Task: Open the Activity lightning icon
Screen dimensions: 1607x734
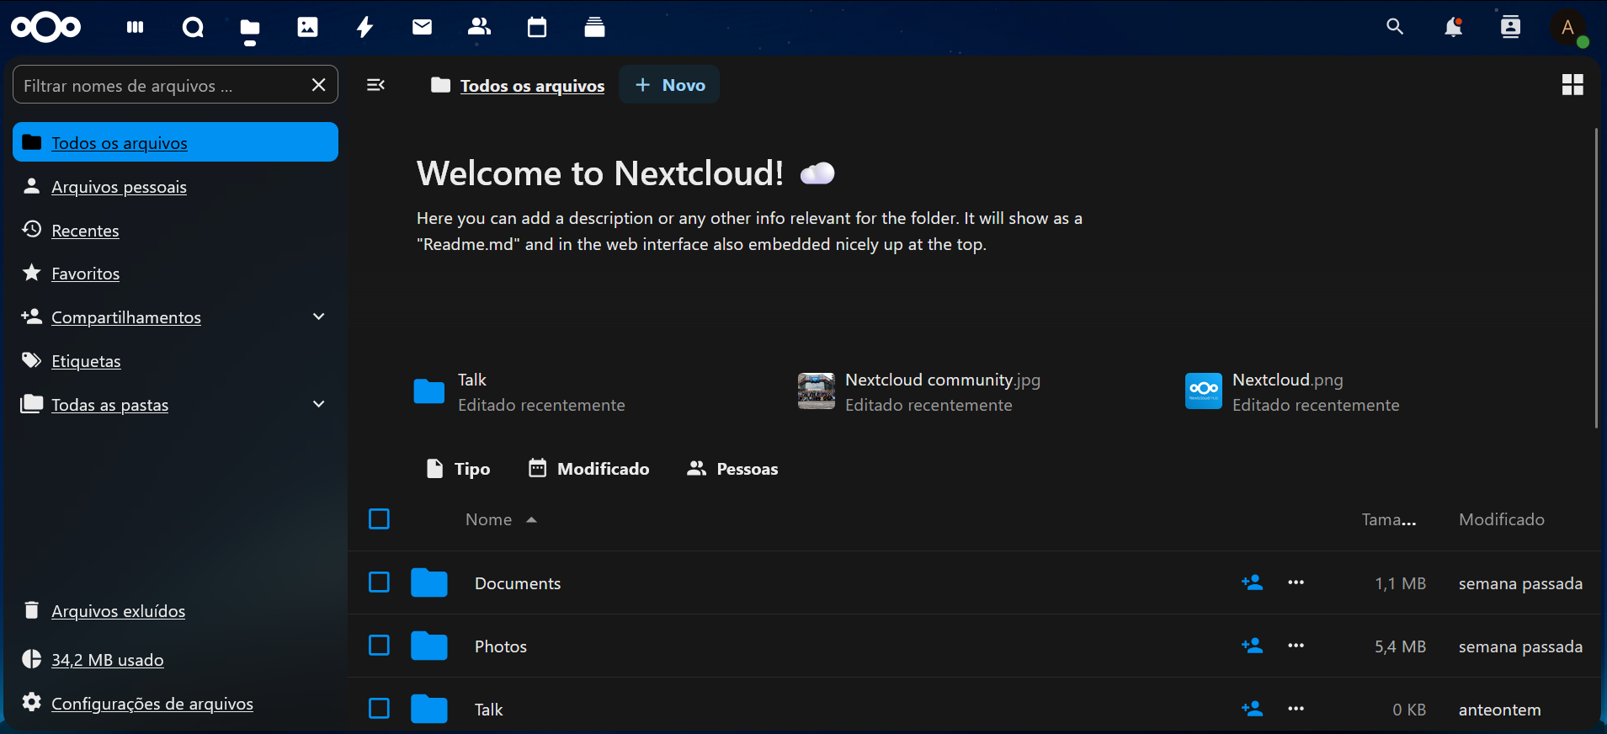Action: [365, 28]
